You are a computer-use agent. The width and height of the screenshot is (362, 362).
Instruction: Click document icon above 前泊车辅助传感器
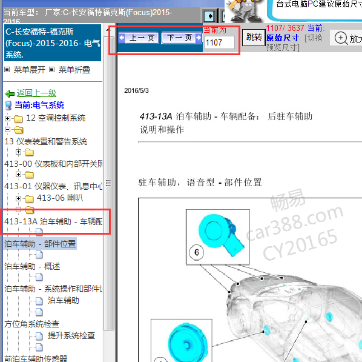[x=39, y=347]
